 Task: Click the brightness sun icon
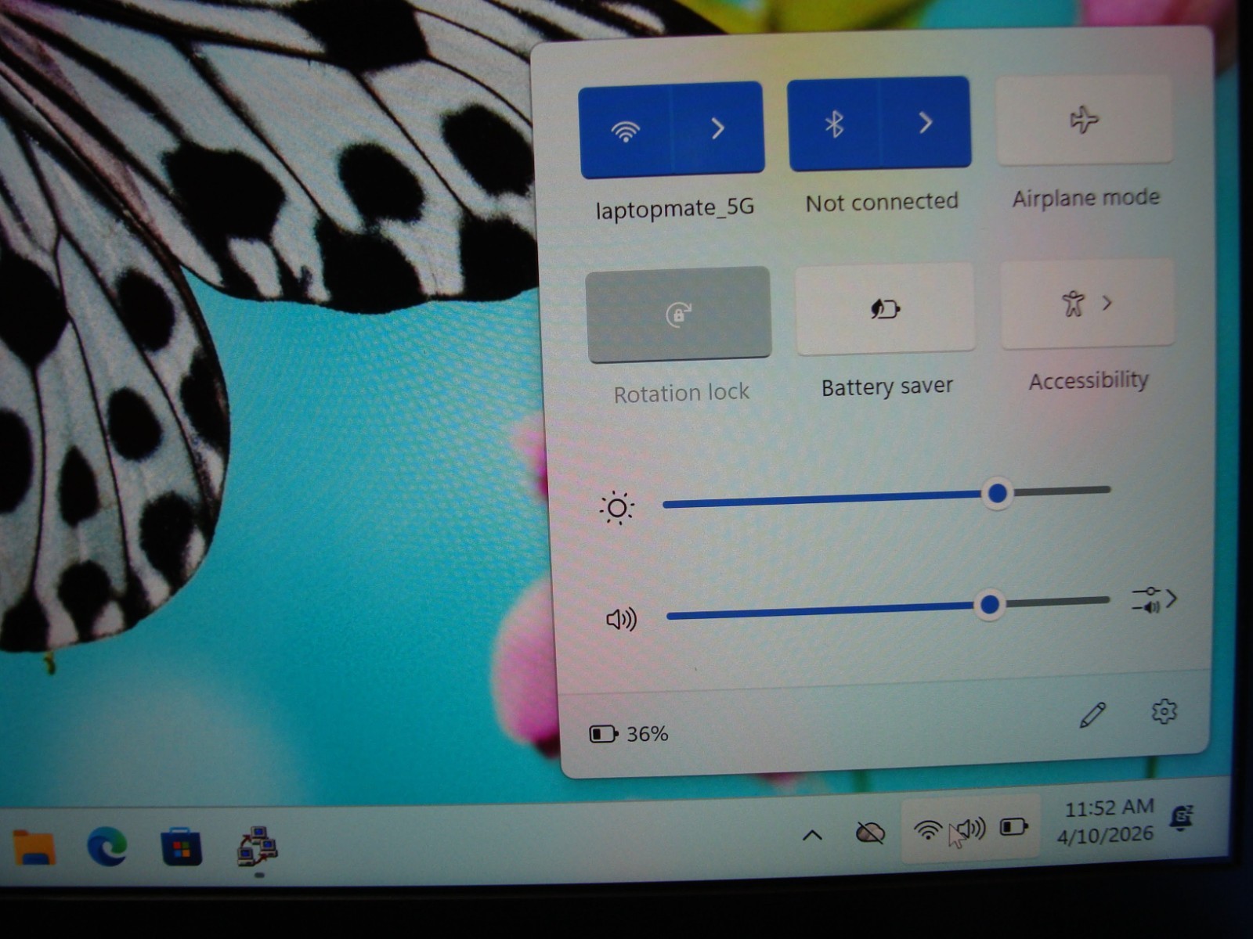coord(616,509)
